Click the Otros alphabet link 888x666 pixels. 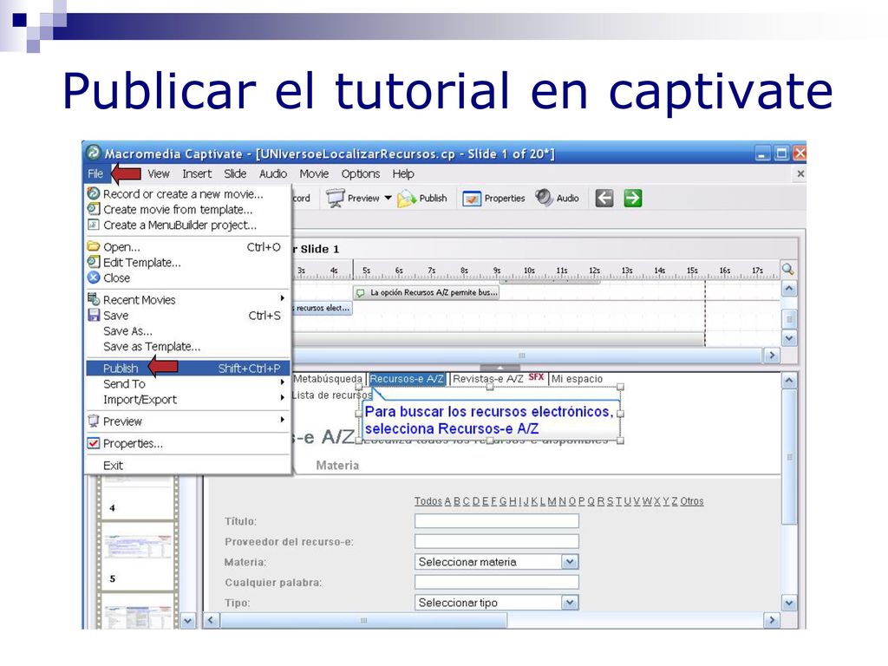pos(692,501)
